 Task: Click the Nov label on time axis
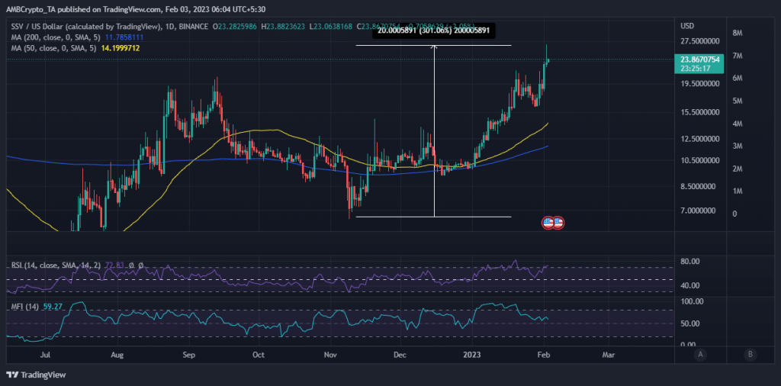click(x=331, y=355)
